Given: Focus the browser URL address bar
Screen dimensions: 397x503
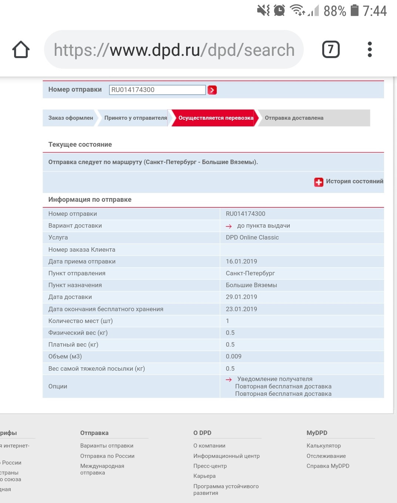Looking at the screenshot, I should [174, 50].
